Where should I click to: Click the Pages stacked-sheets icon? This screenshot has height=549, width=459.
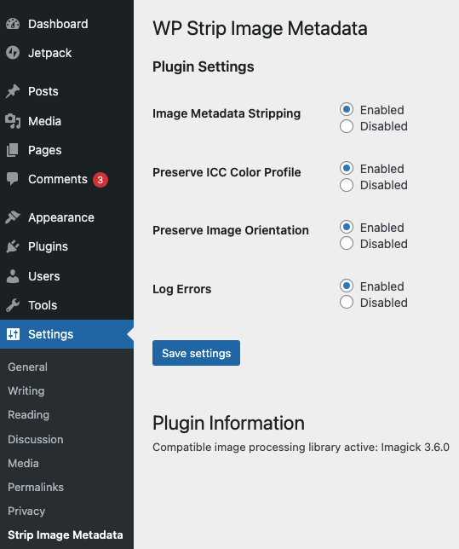pyautogui.click(x=13, y=150)
